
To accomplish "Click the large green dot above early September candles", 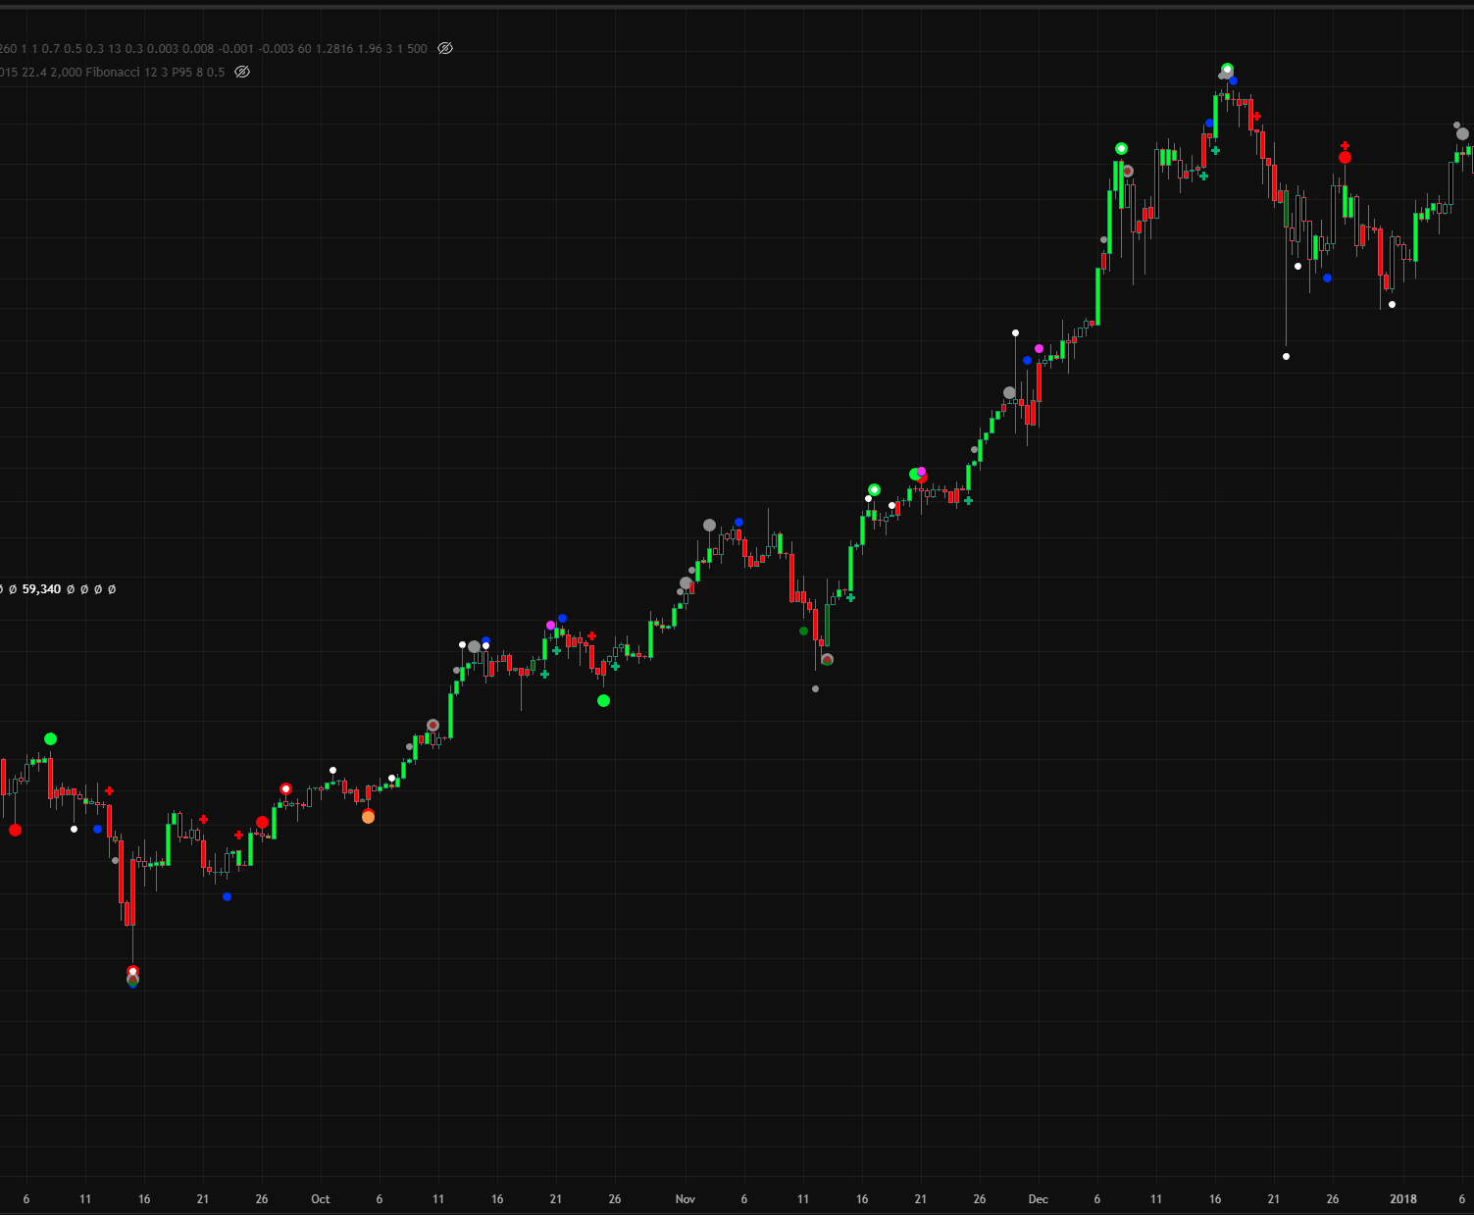I will (50, 738).
